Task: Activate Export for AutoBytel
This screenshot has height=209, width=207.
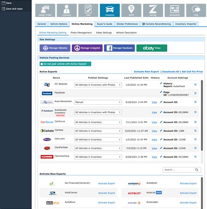Action: pos(188,183)
